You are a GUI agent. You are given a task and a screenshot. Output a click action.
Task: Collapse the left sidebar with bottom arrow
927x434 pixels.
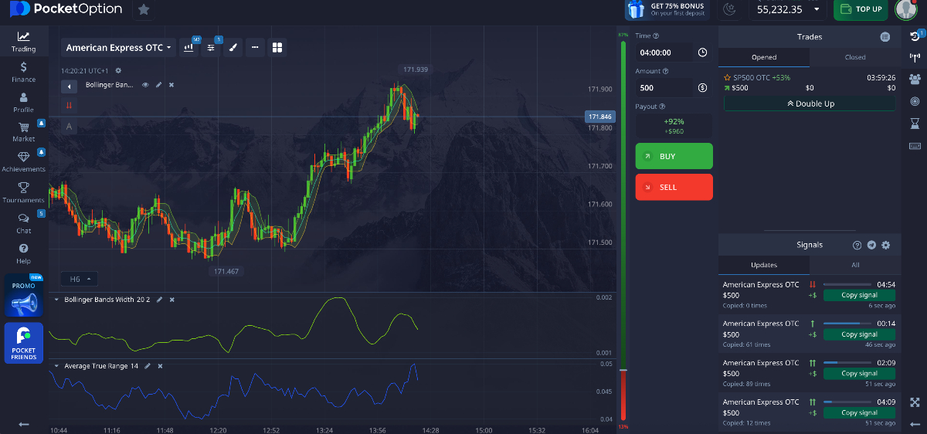click(x=23, y=424)
